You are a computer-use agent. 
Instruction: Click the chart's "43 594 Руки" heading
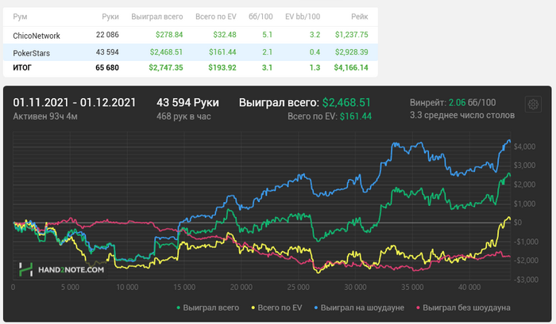coord(187,102)
